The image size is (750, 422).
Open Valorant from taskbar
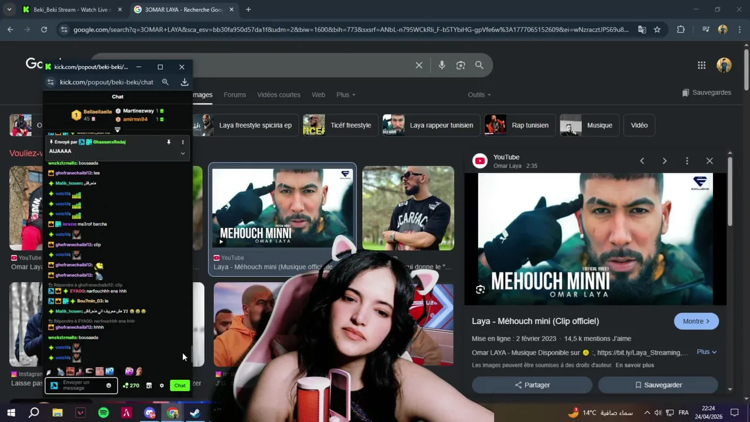80,413
